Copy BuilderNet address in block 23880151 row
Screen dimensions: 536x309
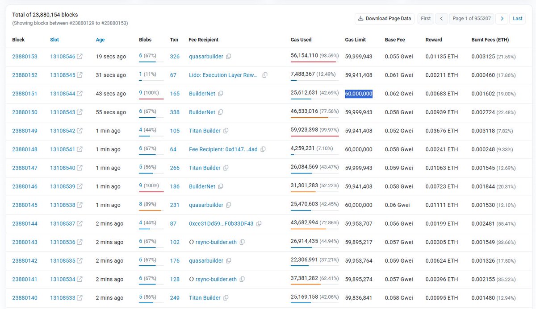pyautogui.click(x=220, y=94)
